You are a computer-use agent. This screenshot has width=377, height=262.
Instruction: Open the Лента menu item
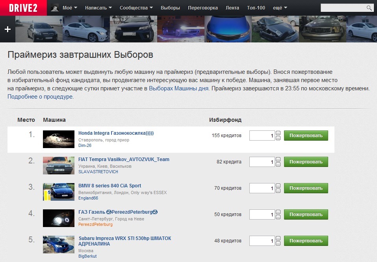pos(232,8)
